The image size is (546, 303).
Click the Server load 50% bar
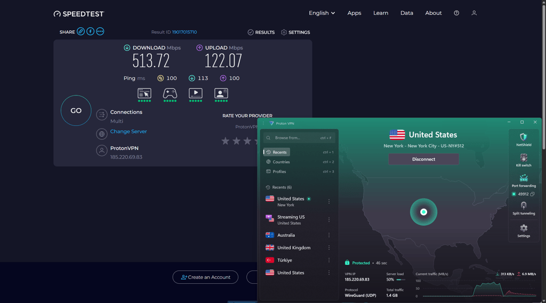(401, 280)
